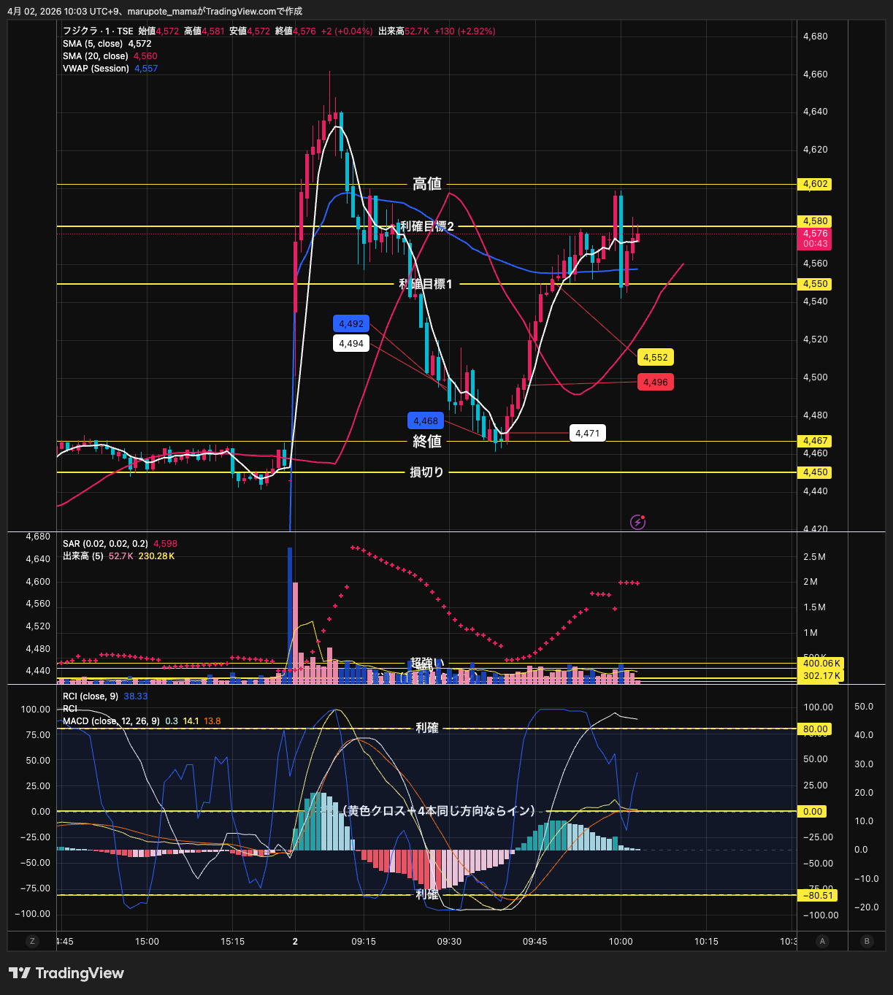Toggle the A scale button

(822, 941)
